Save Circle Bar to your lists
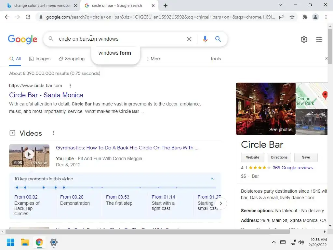 [306, 157]
